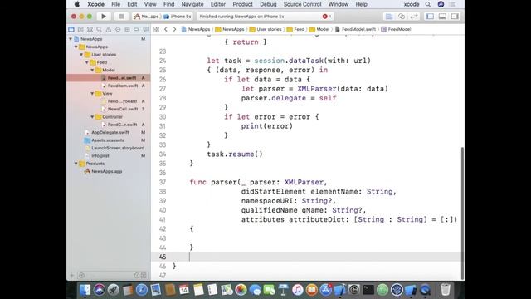The width and height of the screenshot is (531, 299).
Task: Open the Breakpoint navigator
Action: click(136, 30)
